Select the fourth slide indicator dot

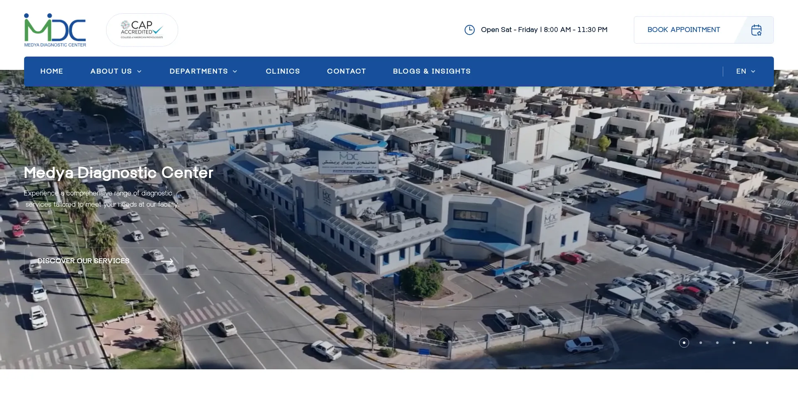(734, 343)
